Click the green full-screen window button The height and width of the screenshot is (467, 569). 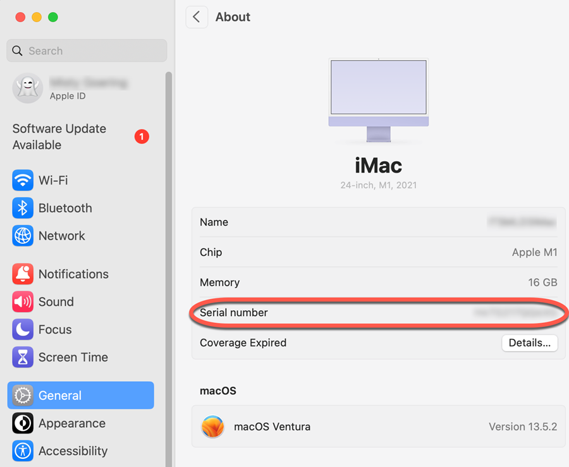coord(53,17)
